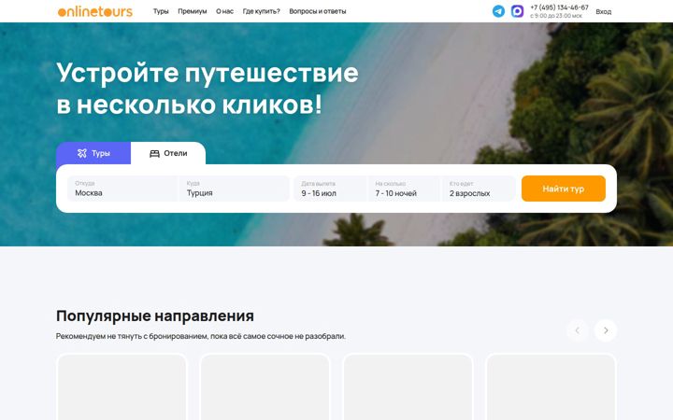Open Вопросы и ответы menu item
The image size is (673, 420).
click(x=318, y=11)
